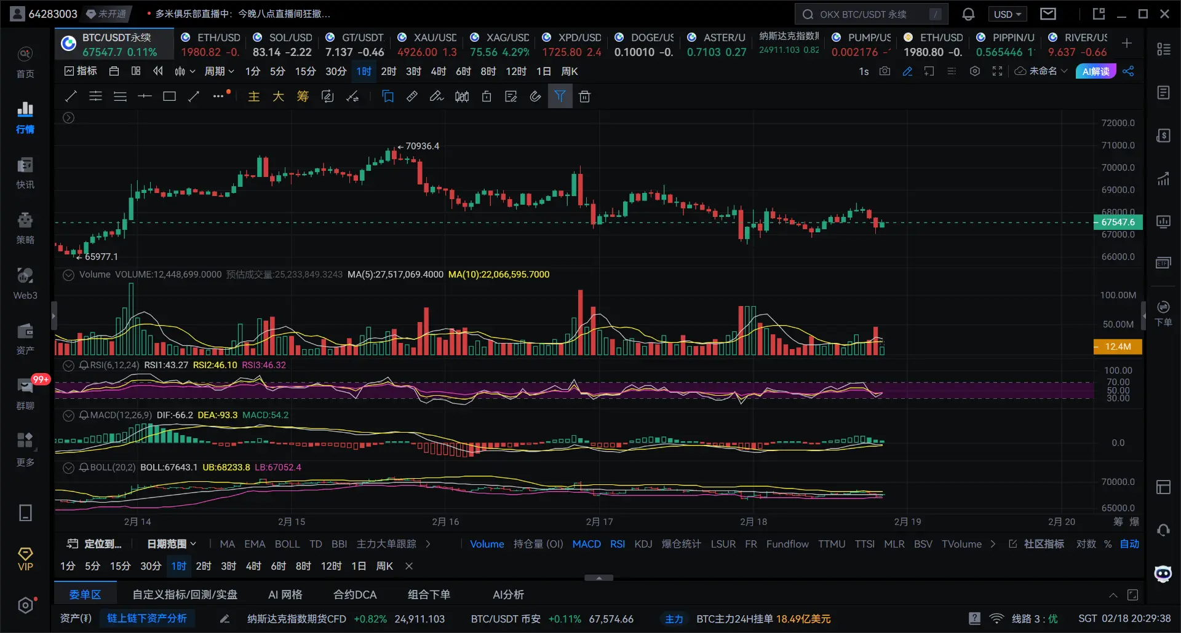Open 策略 strategy in the sidebar

pyautogui.click(x=25, y=228)
